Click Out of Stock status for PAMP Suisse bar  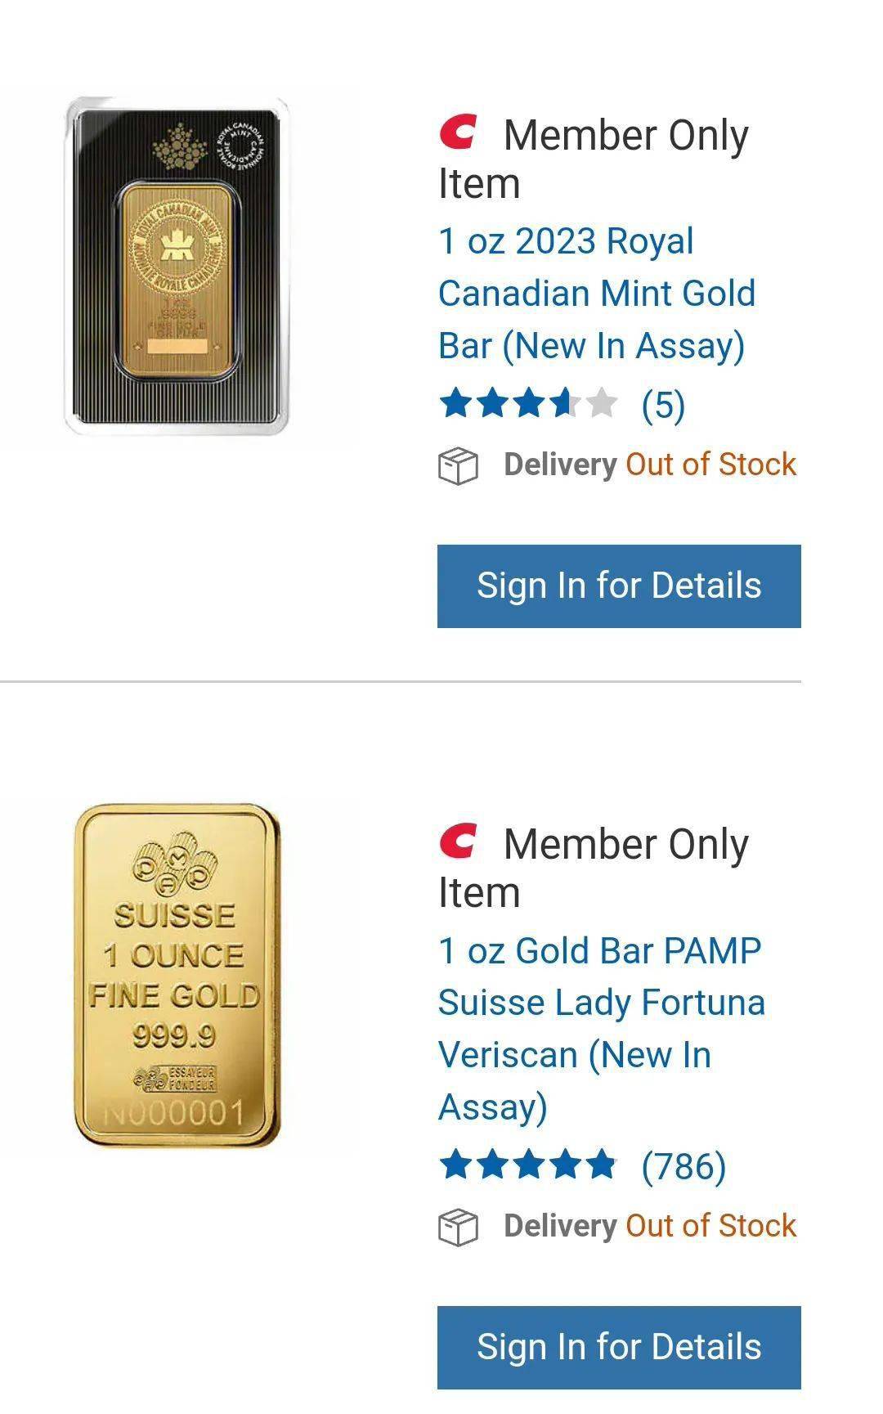[710, 1226]
